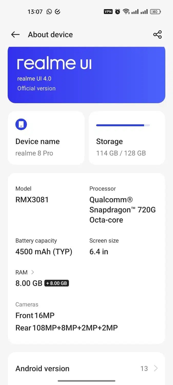
Task: Open the Device name card
Action: [x=46, y=138]
